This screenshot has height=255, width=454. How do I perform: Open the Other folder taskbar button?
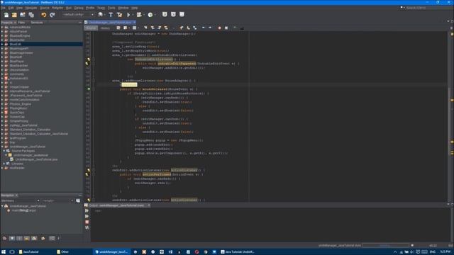[63, 252]
